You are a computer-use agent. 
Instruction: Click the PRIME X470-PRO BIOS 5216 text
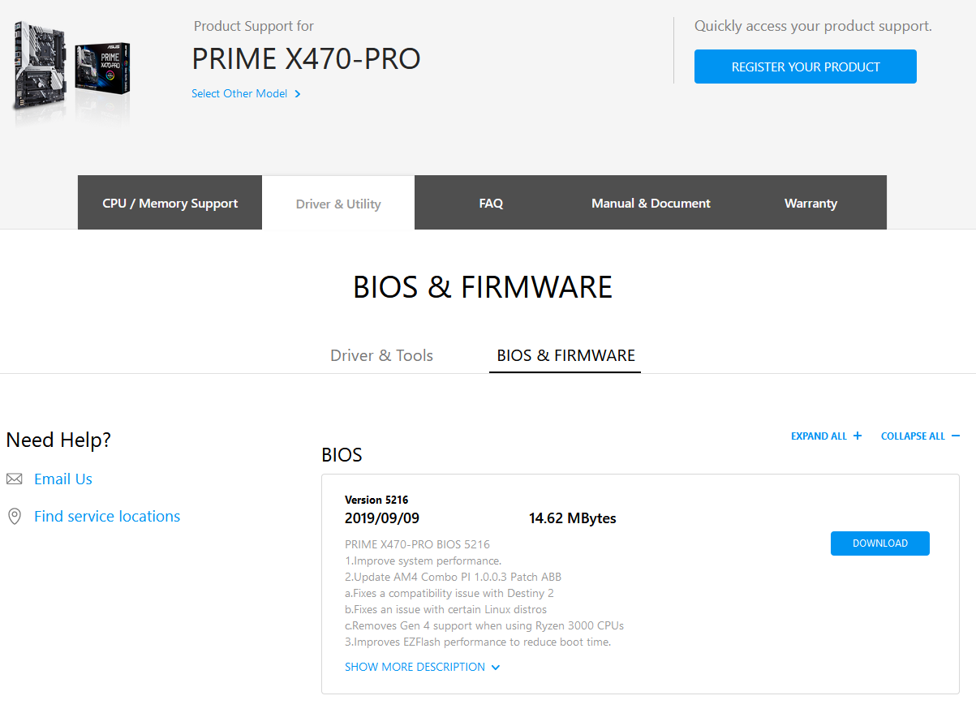pos(417,544)
